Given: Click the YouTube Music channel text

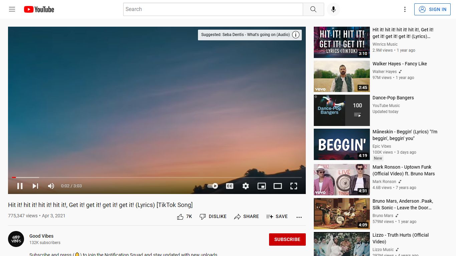Looking at the screenshot, I should (386, 106).
